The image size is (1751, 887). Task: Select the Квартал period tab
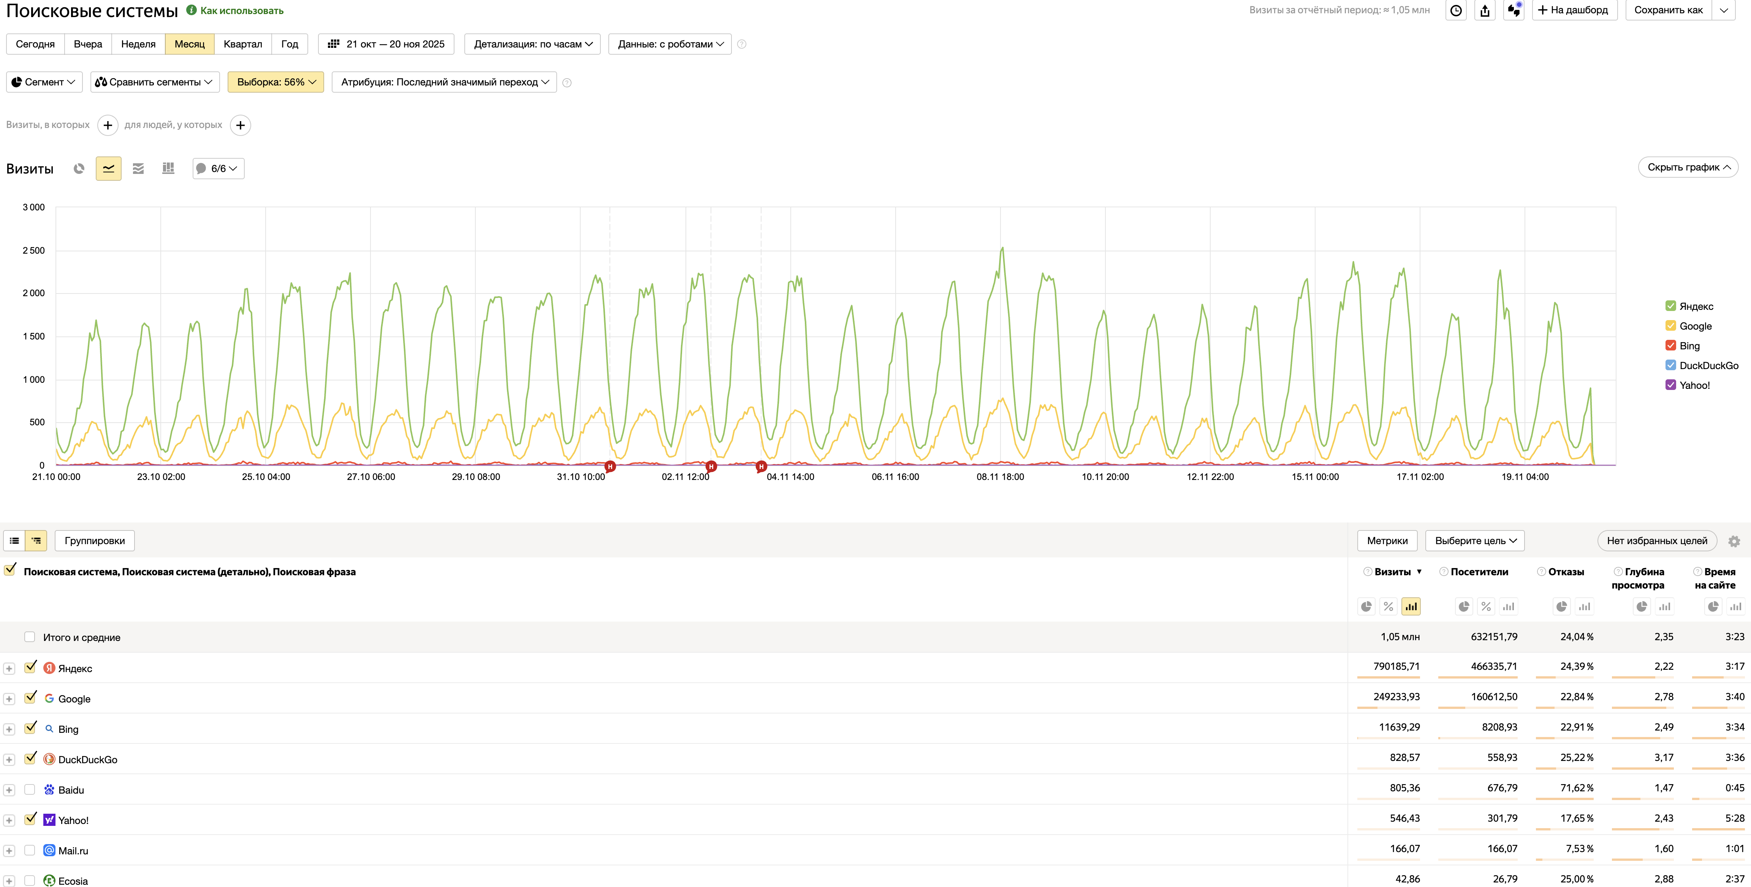coord(242,44)
